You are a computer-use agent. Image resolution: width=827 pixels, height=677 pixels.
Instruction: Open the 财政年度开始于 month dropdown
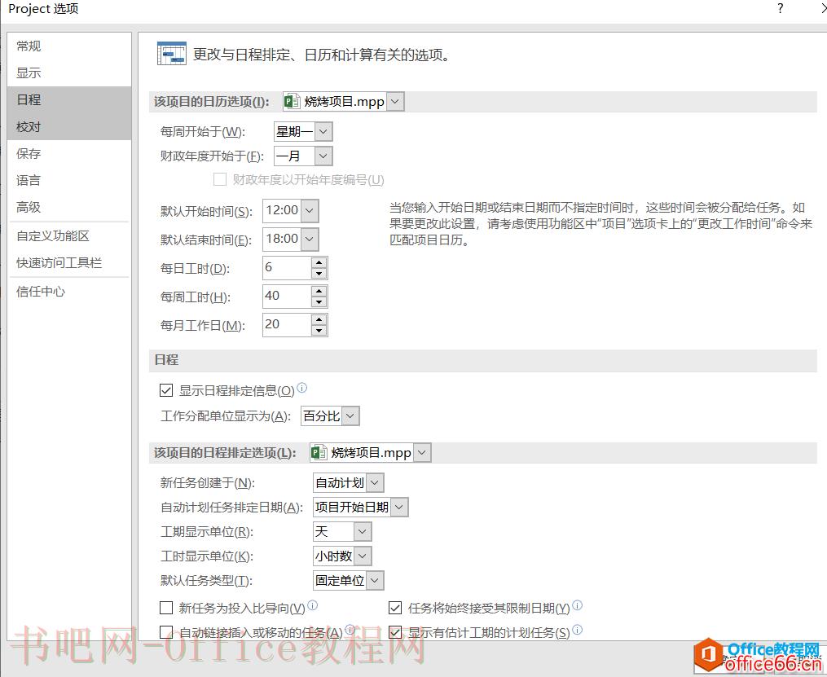coord(323,156)
